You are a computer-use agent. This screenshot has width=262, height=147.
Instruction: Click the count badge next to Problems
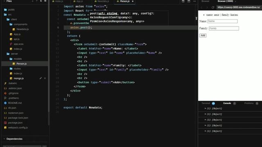(257, 103)
